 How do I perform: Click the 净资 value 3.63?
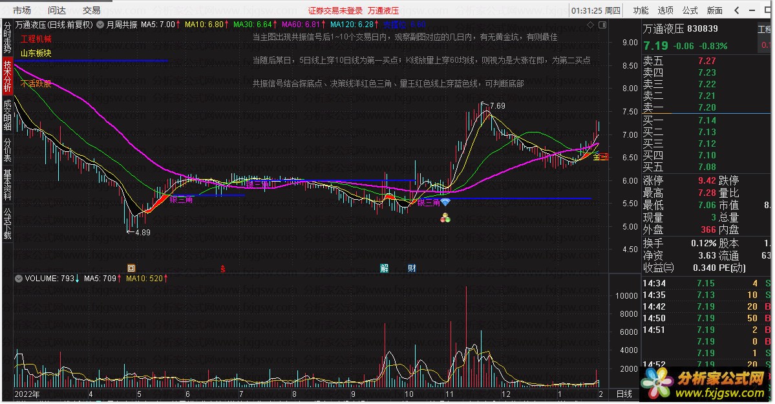[706, 256]
